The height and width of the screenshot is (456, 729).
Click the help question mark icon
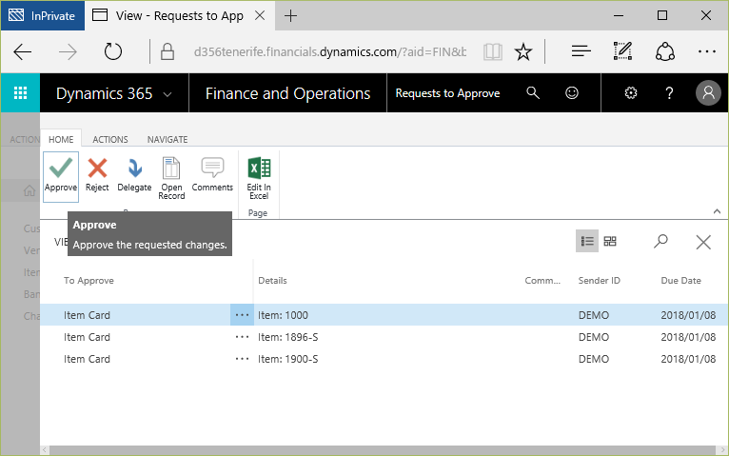point(669,93)
